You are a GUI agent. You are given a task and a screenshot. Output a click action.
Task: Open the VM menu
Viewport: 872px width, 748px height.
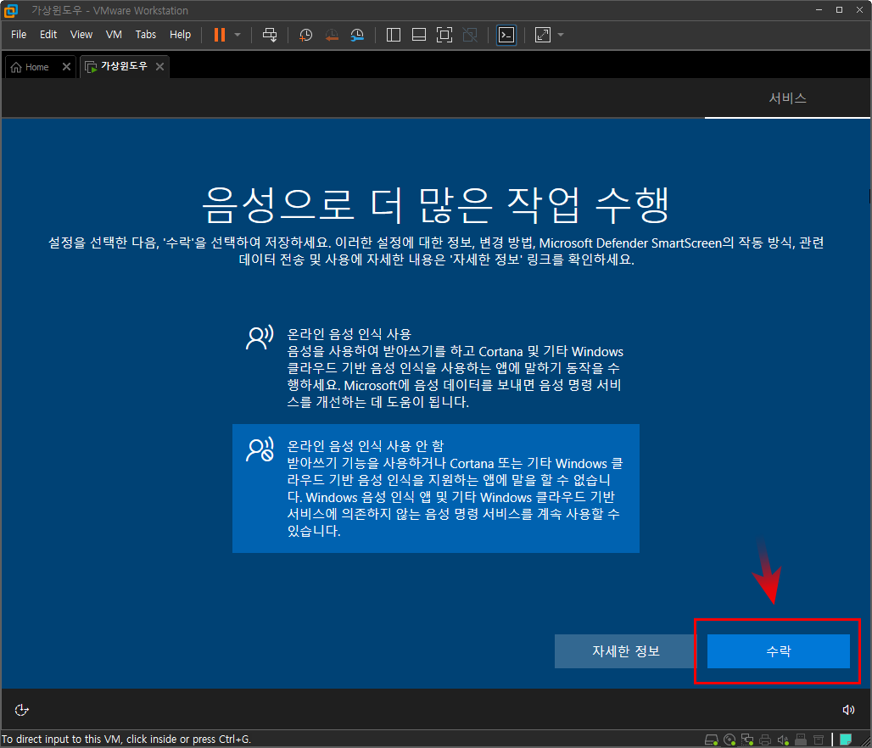[x=114, y=35]
